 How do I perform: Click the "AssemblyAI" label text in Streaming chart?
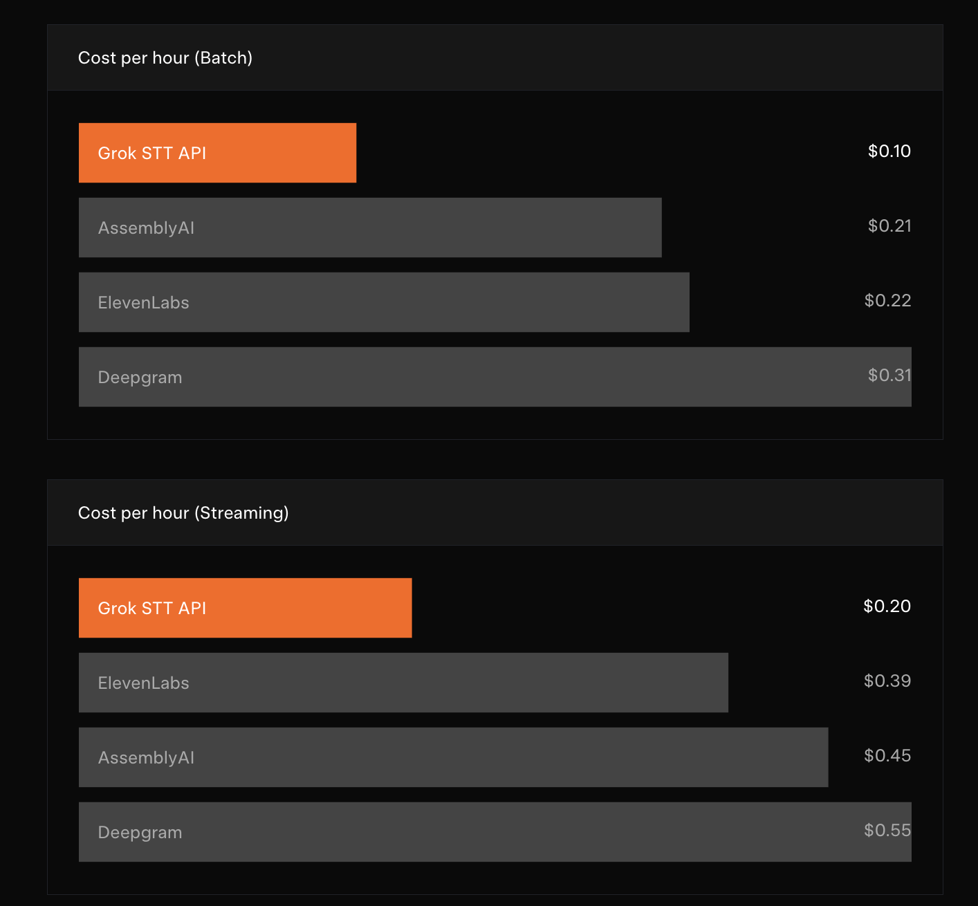146,758
